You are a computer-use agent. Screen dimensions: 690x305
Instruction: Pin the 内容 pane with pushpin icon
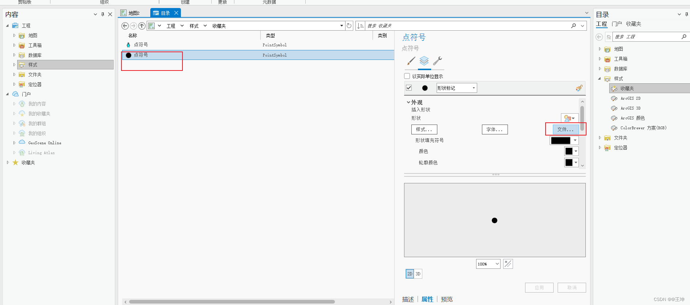(103, 14)
